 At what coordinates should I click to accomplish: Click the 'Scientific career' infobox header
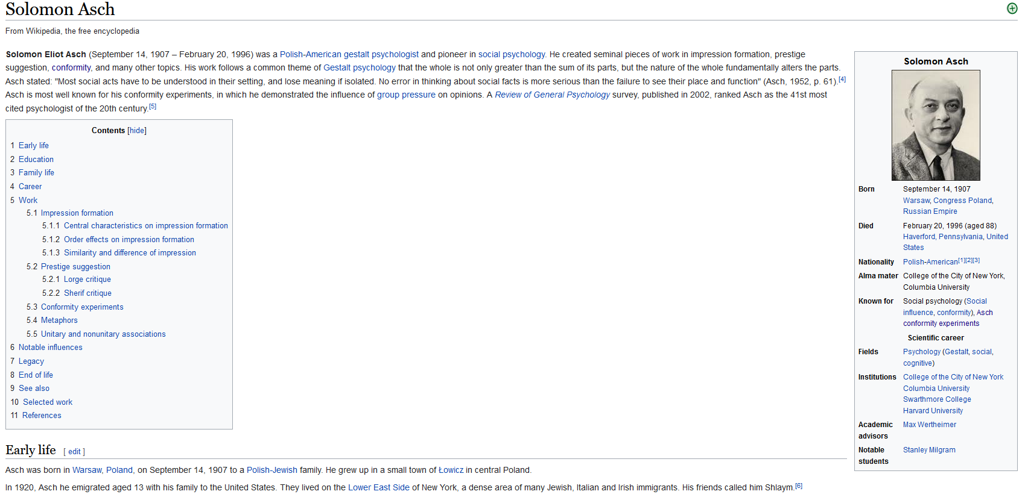pos(936,338)
